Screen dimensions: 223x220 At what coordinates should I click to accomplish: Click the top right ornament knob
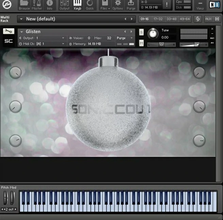199,73
